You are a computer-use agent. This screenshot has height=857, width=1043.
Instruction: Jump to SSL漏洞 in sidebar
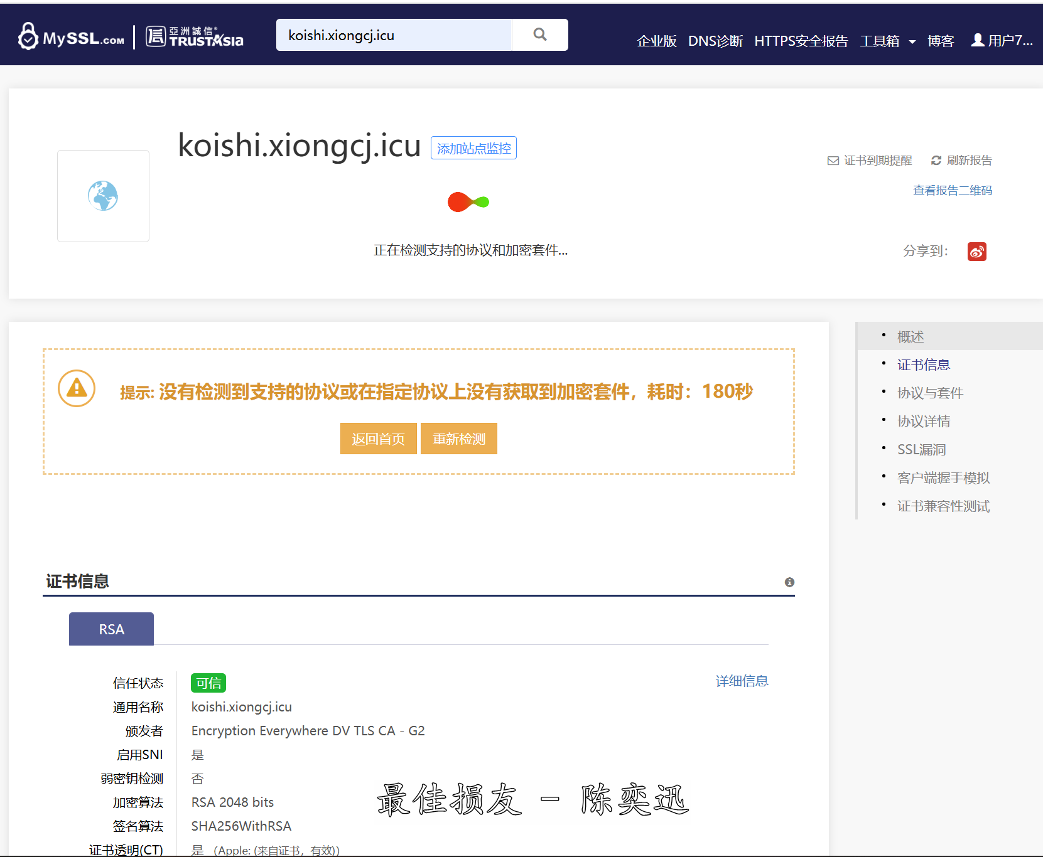[x=921, y=449]
